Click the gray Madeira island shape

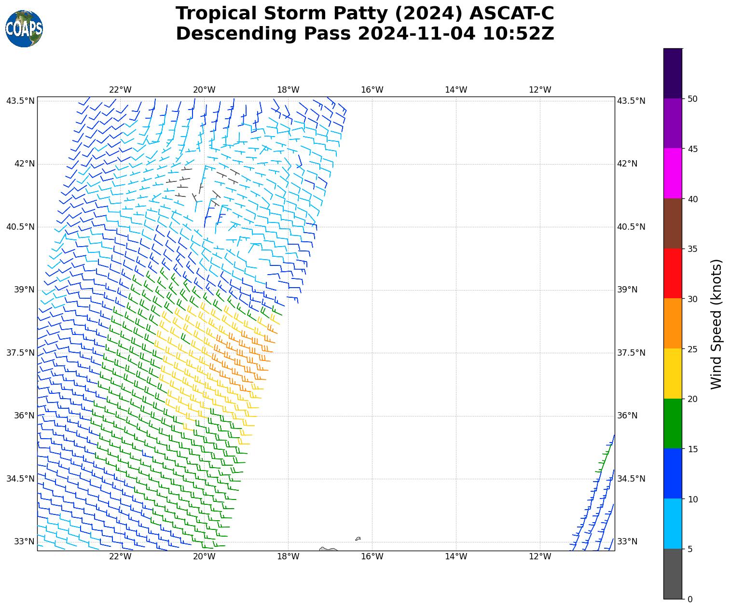[x=328, y=549]
